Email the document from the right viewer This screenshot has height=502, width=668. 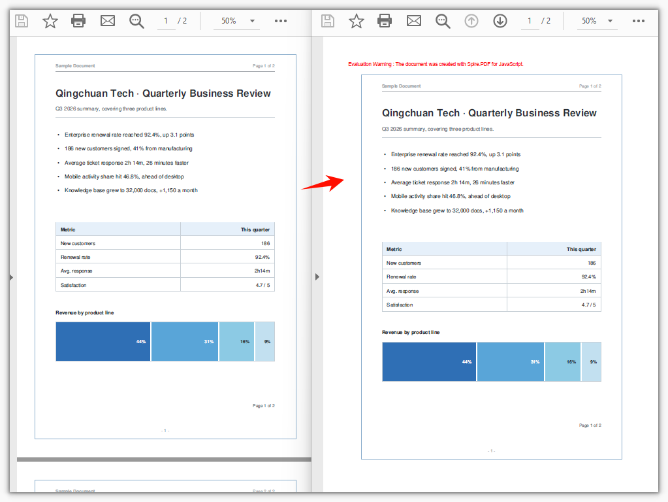[x=414, y=21]
